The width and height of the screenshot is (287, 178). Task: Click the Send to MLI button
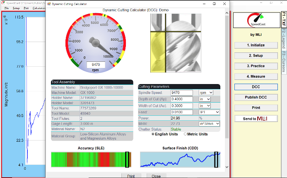256,119
